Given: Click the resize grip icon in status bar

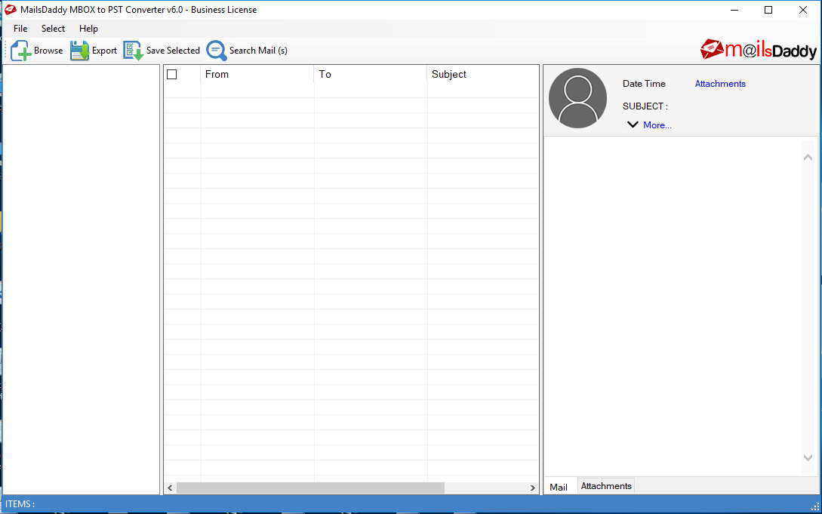Looking at the screenshot, I should pyautogui.click(x=816, y=504).
